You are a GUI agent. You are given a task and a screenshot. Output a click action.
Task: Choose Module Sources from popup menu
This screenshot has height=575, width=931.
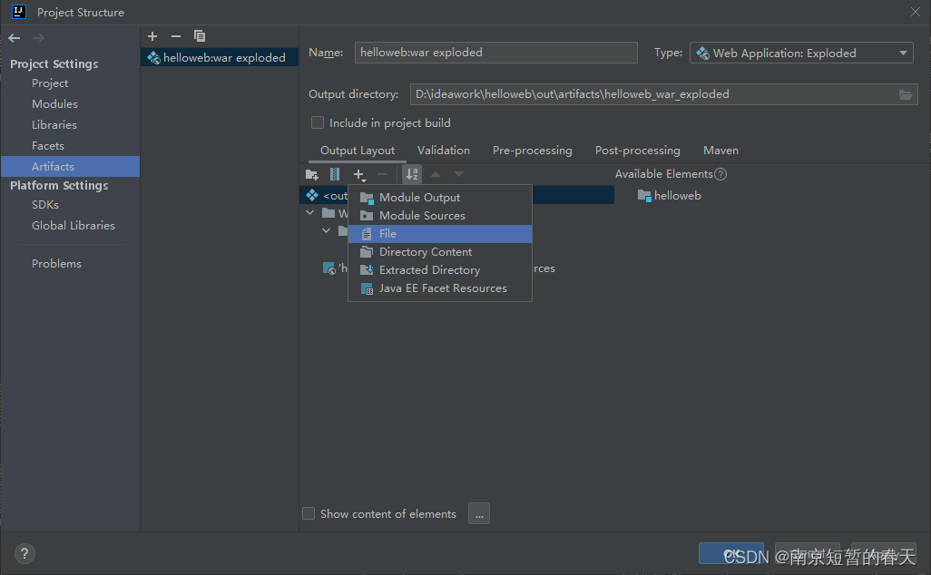[x=440, y=216]
